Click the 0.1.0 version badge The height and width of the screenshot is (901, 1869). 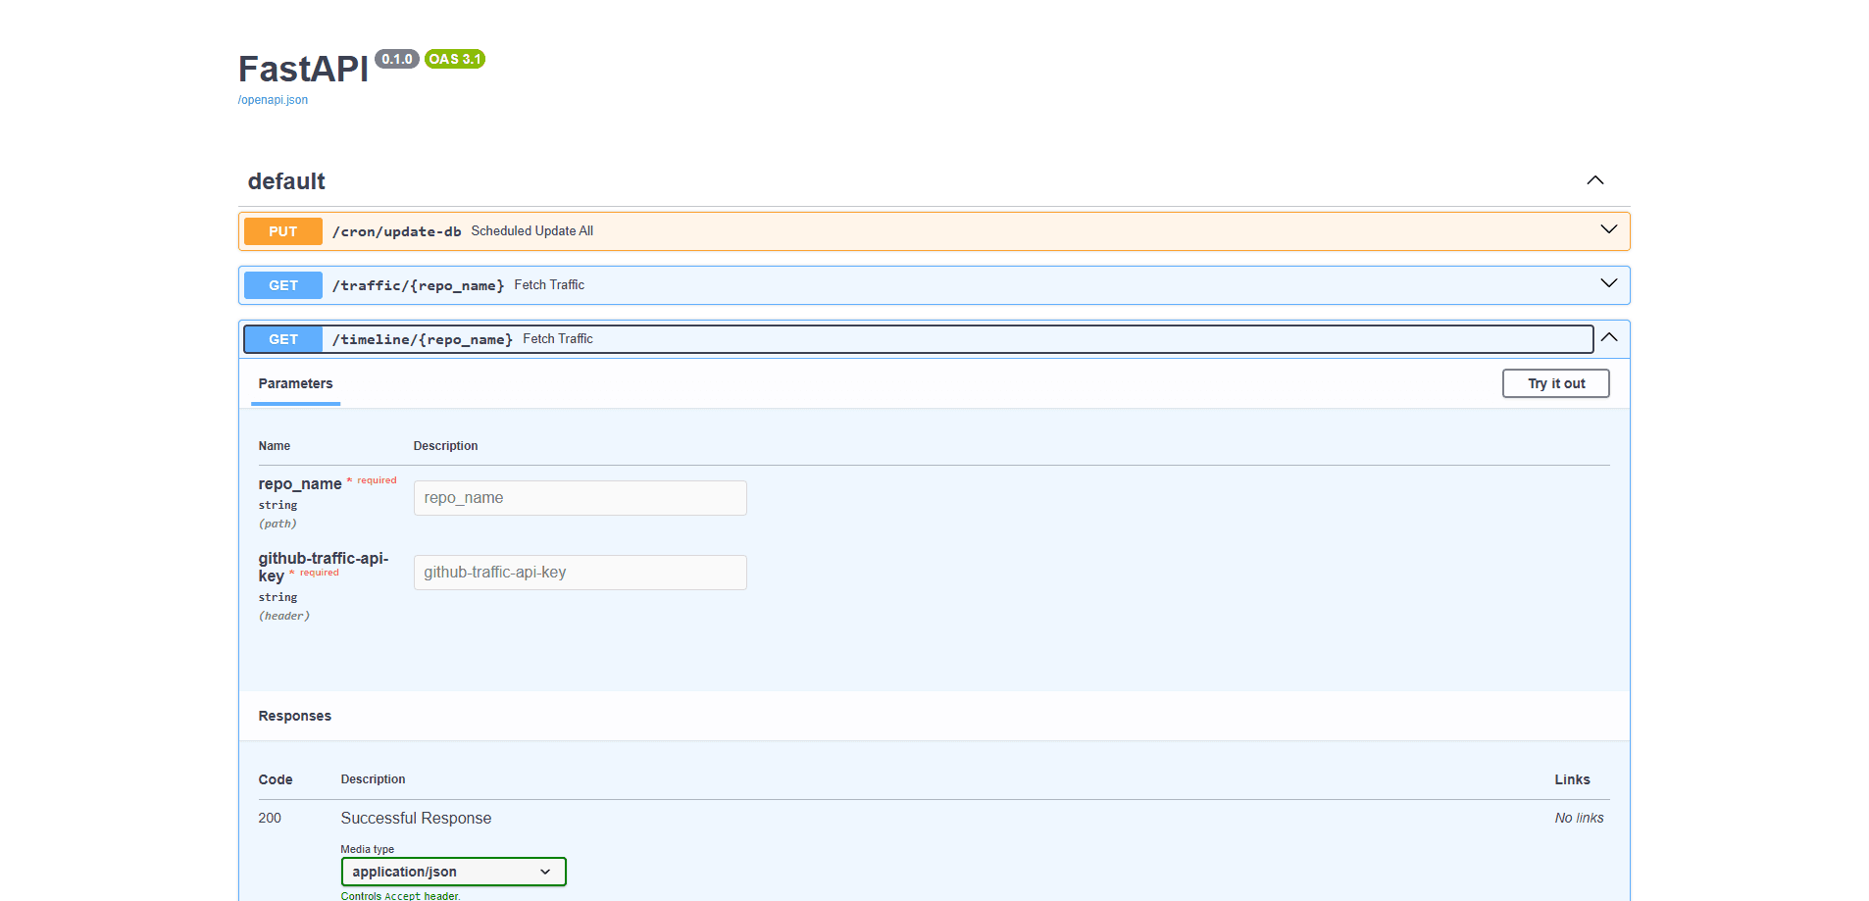pos(397,59)
